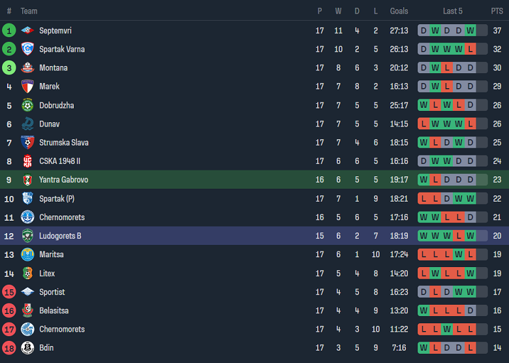
Task: Open the Yantra Gabrovo team page
Action: click(x=64, y=180)
